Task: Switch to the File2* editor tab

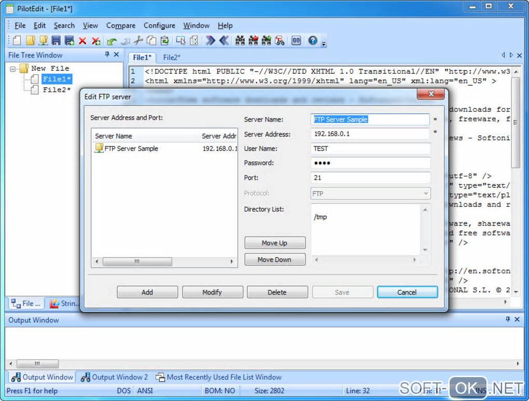Action: pyautogui.click(x=172, y=58)
